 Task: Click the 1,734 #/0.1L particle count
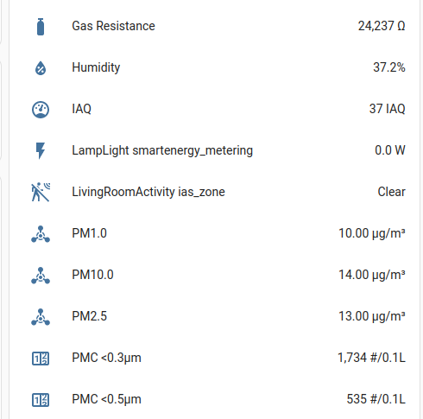coord(371,358)
